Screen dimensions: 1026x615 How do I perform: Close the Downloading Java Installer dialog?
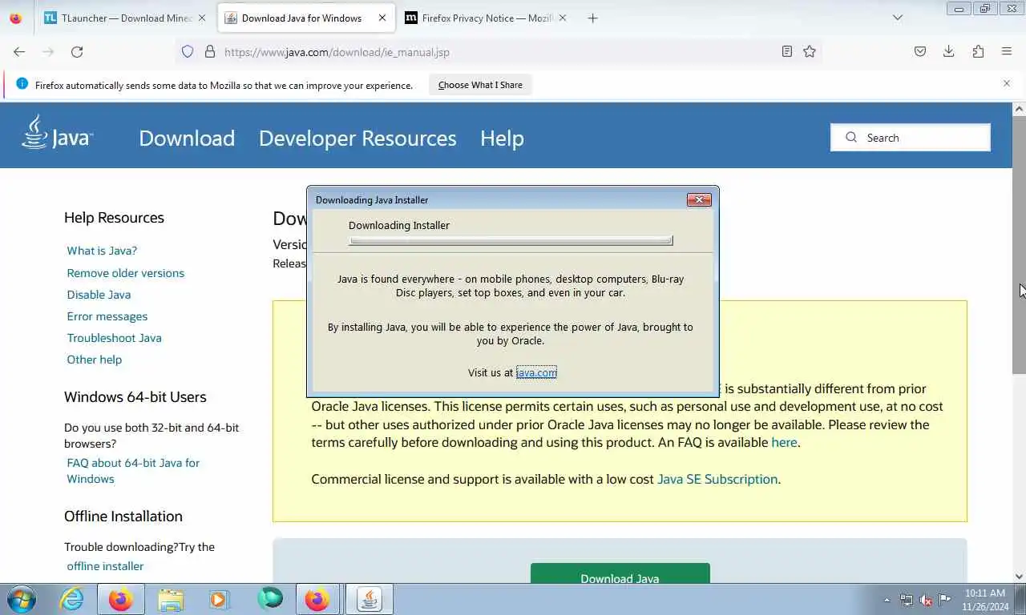tap(699, 199)
